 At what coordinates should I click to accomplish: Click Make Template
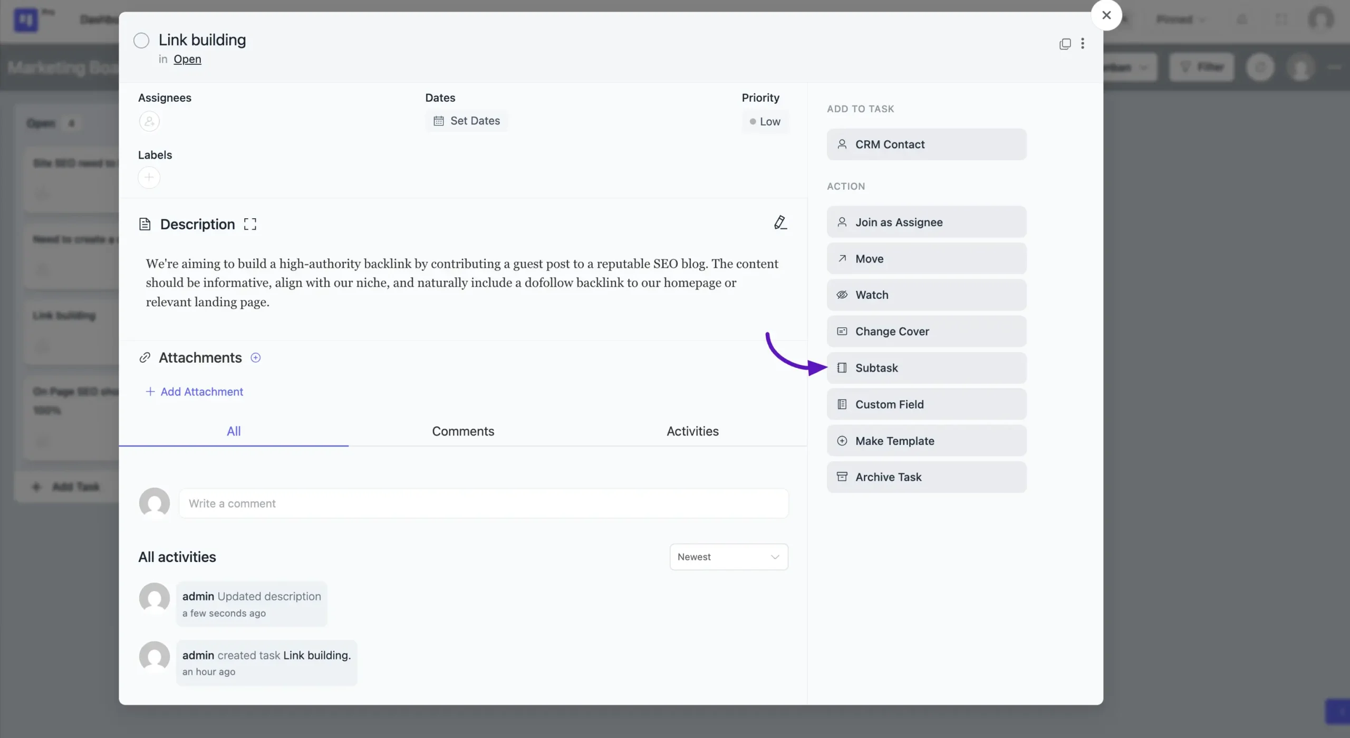point(927,441)
